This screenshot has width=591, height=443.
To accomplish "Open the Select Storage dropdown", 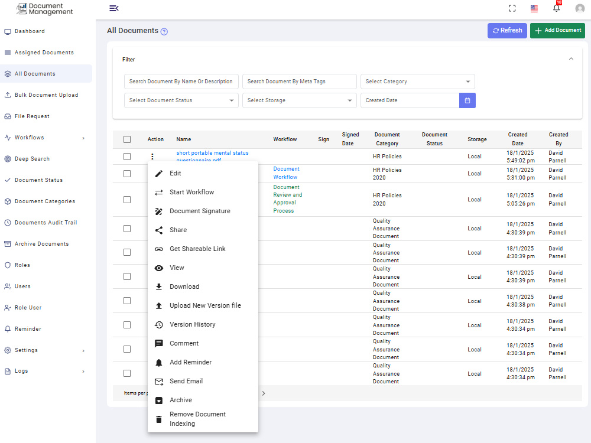I will (x=299, y=100).
